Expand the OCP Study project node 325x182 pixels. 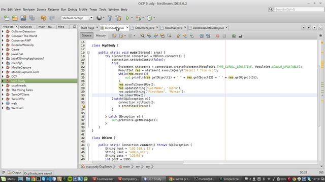3,81
